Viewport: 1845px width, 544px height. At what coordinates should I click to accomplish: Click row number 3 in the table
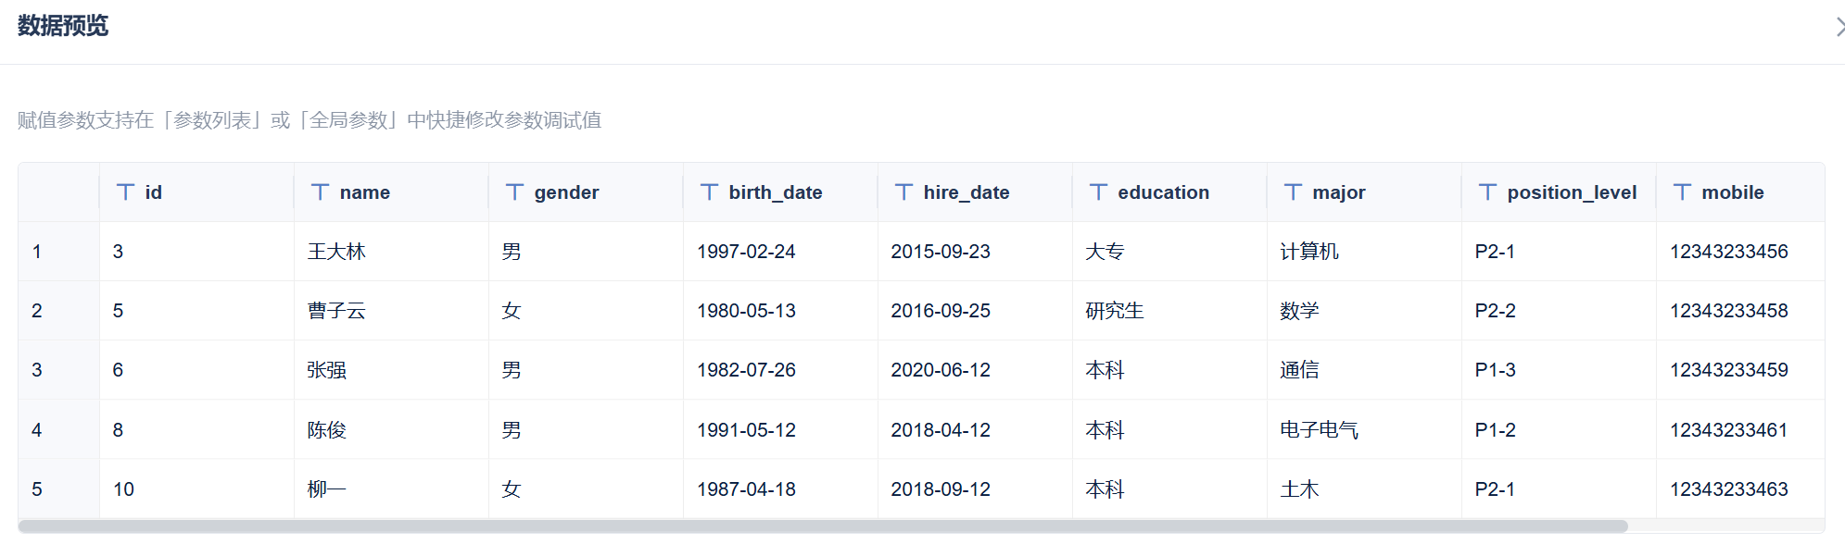click(37, 370)
